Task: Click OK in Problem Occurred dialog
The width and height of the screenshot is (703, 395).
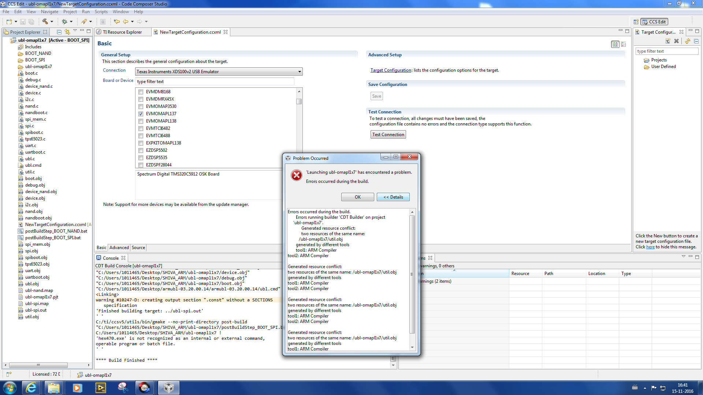Action: tap(358, 197)
